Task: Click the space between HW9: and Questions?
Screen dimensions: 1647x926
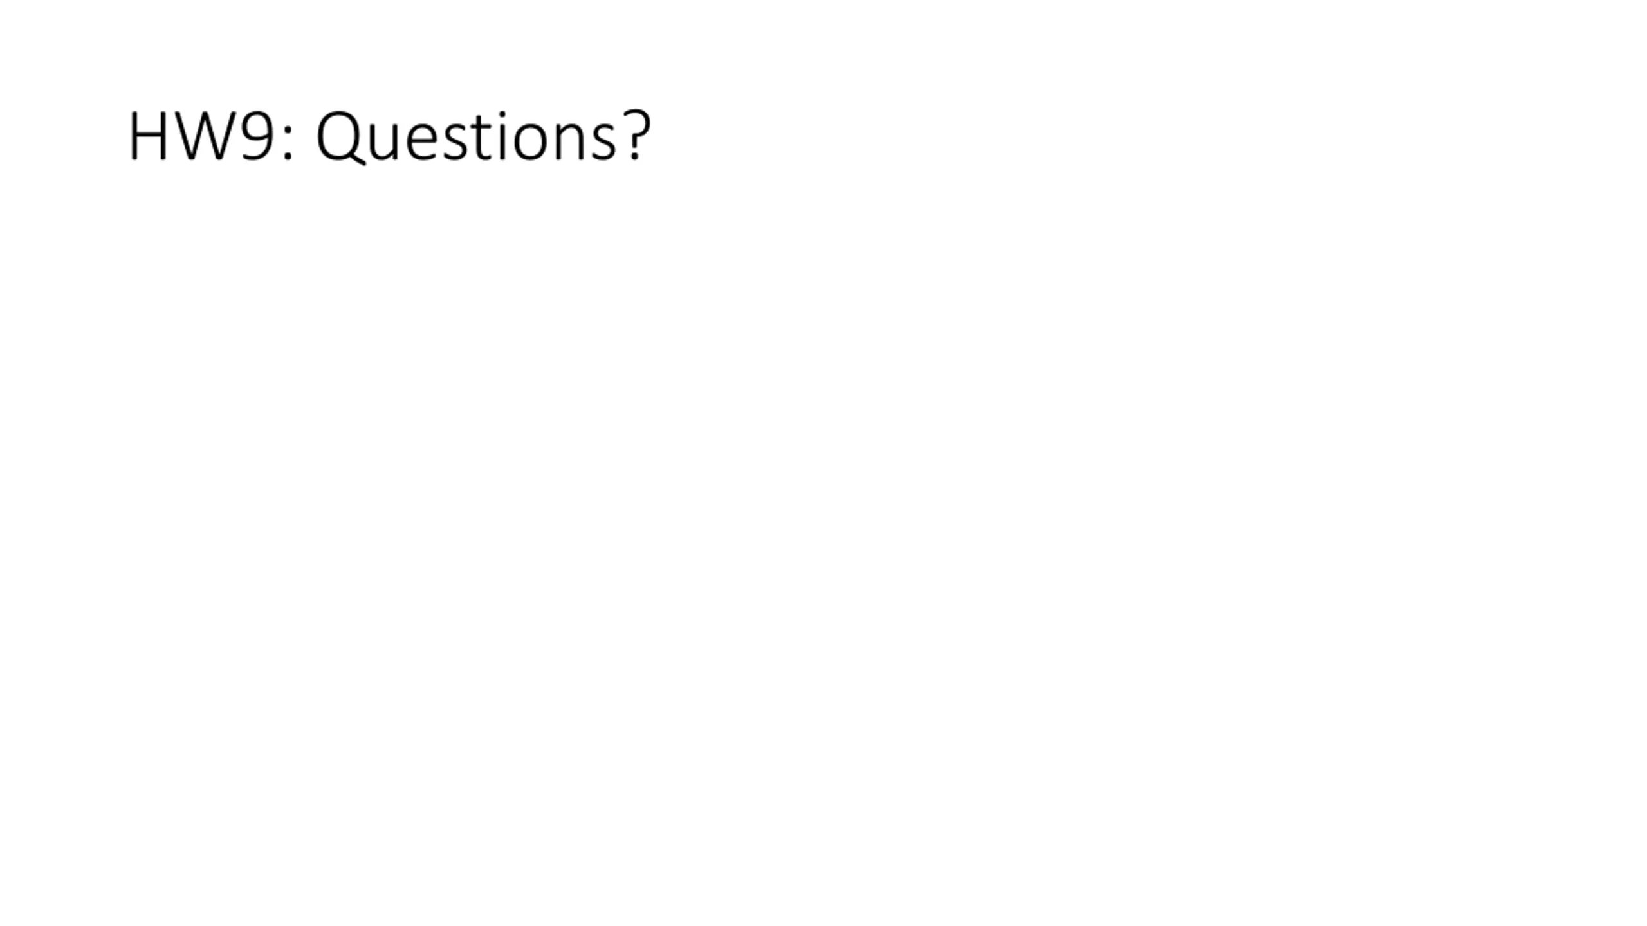Action: (305, 136)
